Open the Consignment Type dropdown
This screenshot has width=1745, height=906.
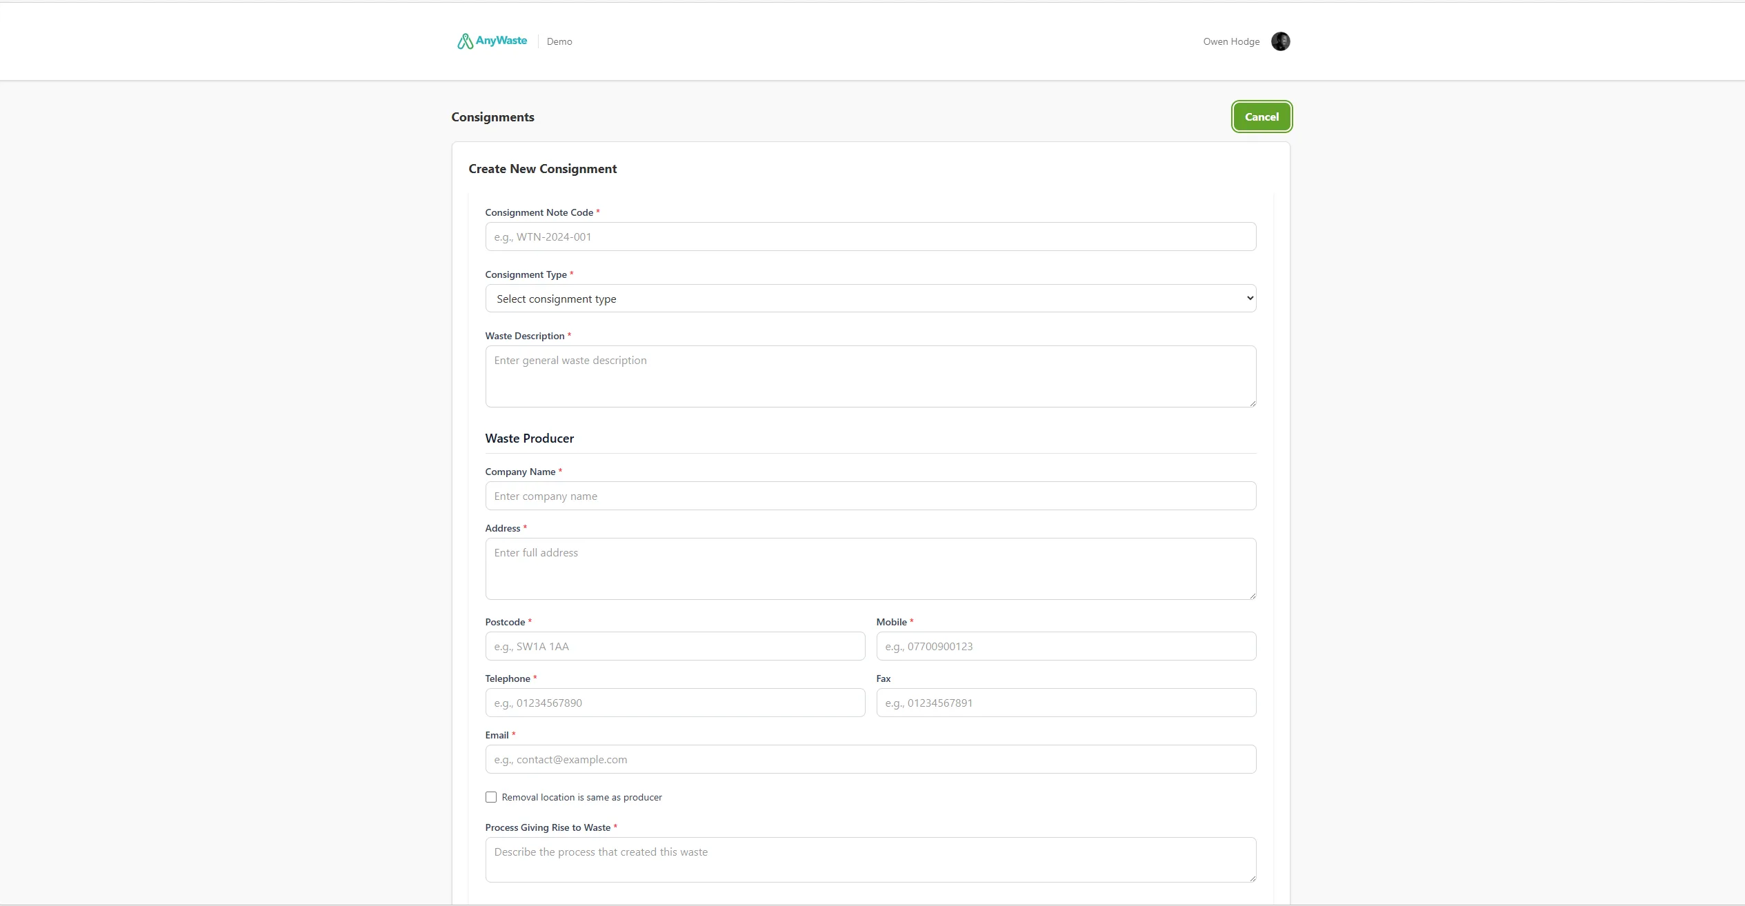click(870, 299)
